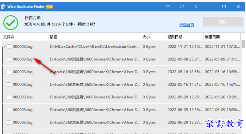
Task: Select 000003.log name in 2022-06-29 row
Action: click(23, 123)
